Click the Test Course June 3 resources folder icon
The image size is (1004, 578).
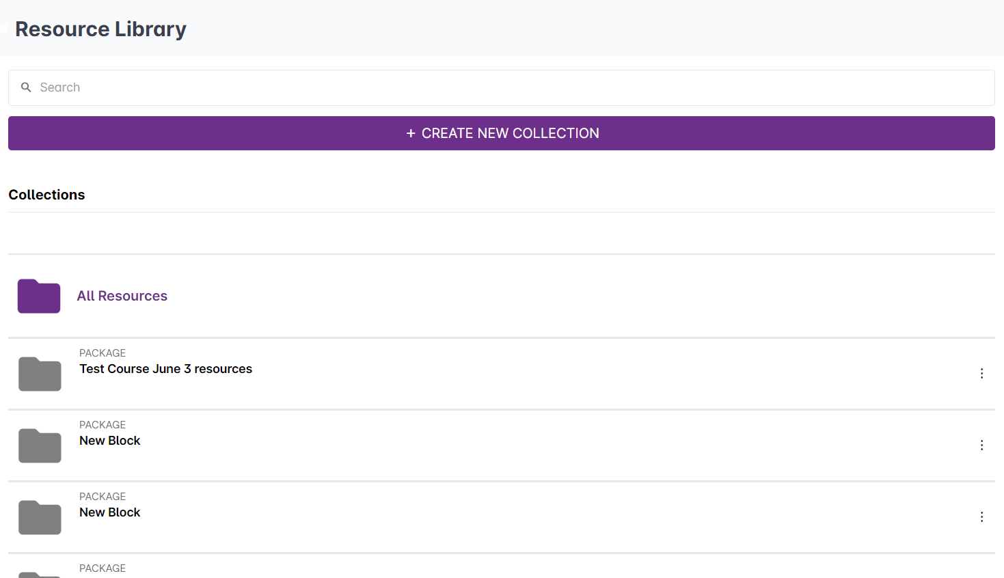(40, 374)
